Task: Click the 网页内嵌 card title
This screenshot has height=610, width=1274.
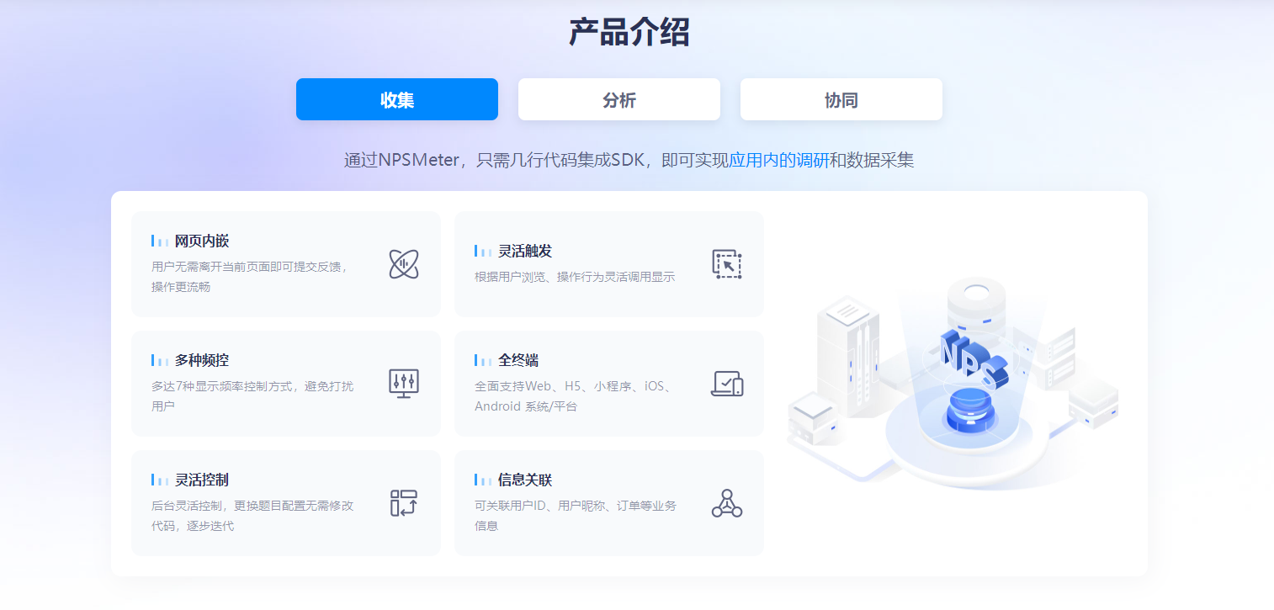Action: click(202, 241)
